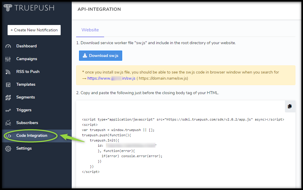Image resolution: width=303 pixels, height=190 pixels.
Task: Click the console.error(error) code line
Action: point(132,156)
